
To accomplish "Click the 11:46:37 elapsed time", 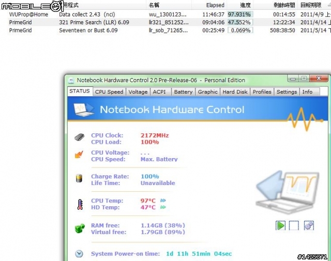I will click(x=213, y=14).
